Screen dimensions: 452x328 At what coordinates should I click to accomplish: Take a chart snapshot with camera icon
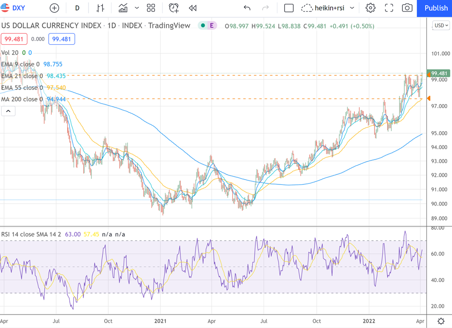407,8
